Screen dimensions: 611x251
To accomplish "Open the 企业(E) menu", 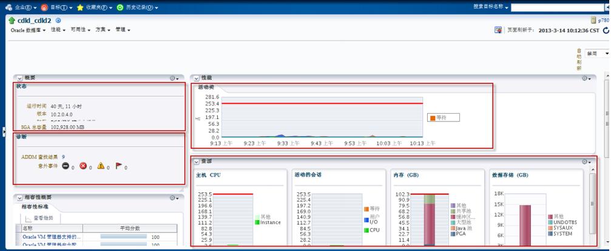I will (25, 7).
